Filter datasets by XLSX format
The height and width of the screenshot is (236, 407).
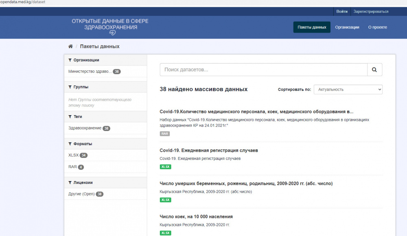(73, 155)
